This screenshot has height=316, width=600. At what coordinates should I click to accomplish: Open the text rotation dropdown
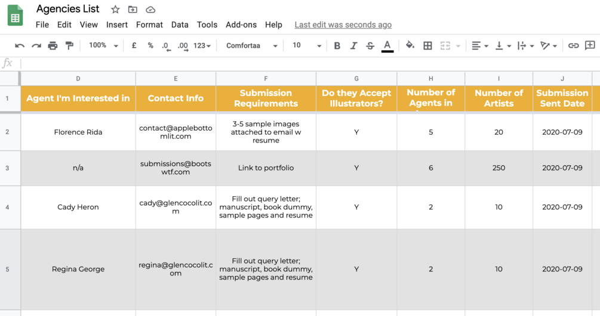tap(548, 46)
